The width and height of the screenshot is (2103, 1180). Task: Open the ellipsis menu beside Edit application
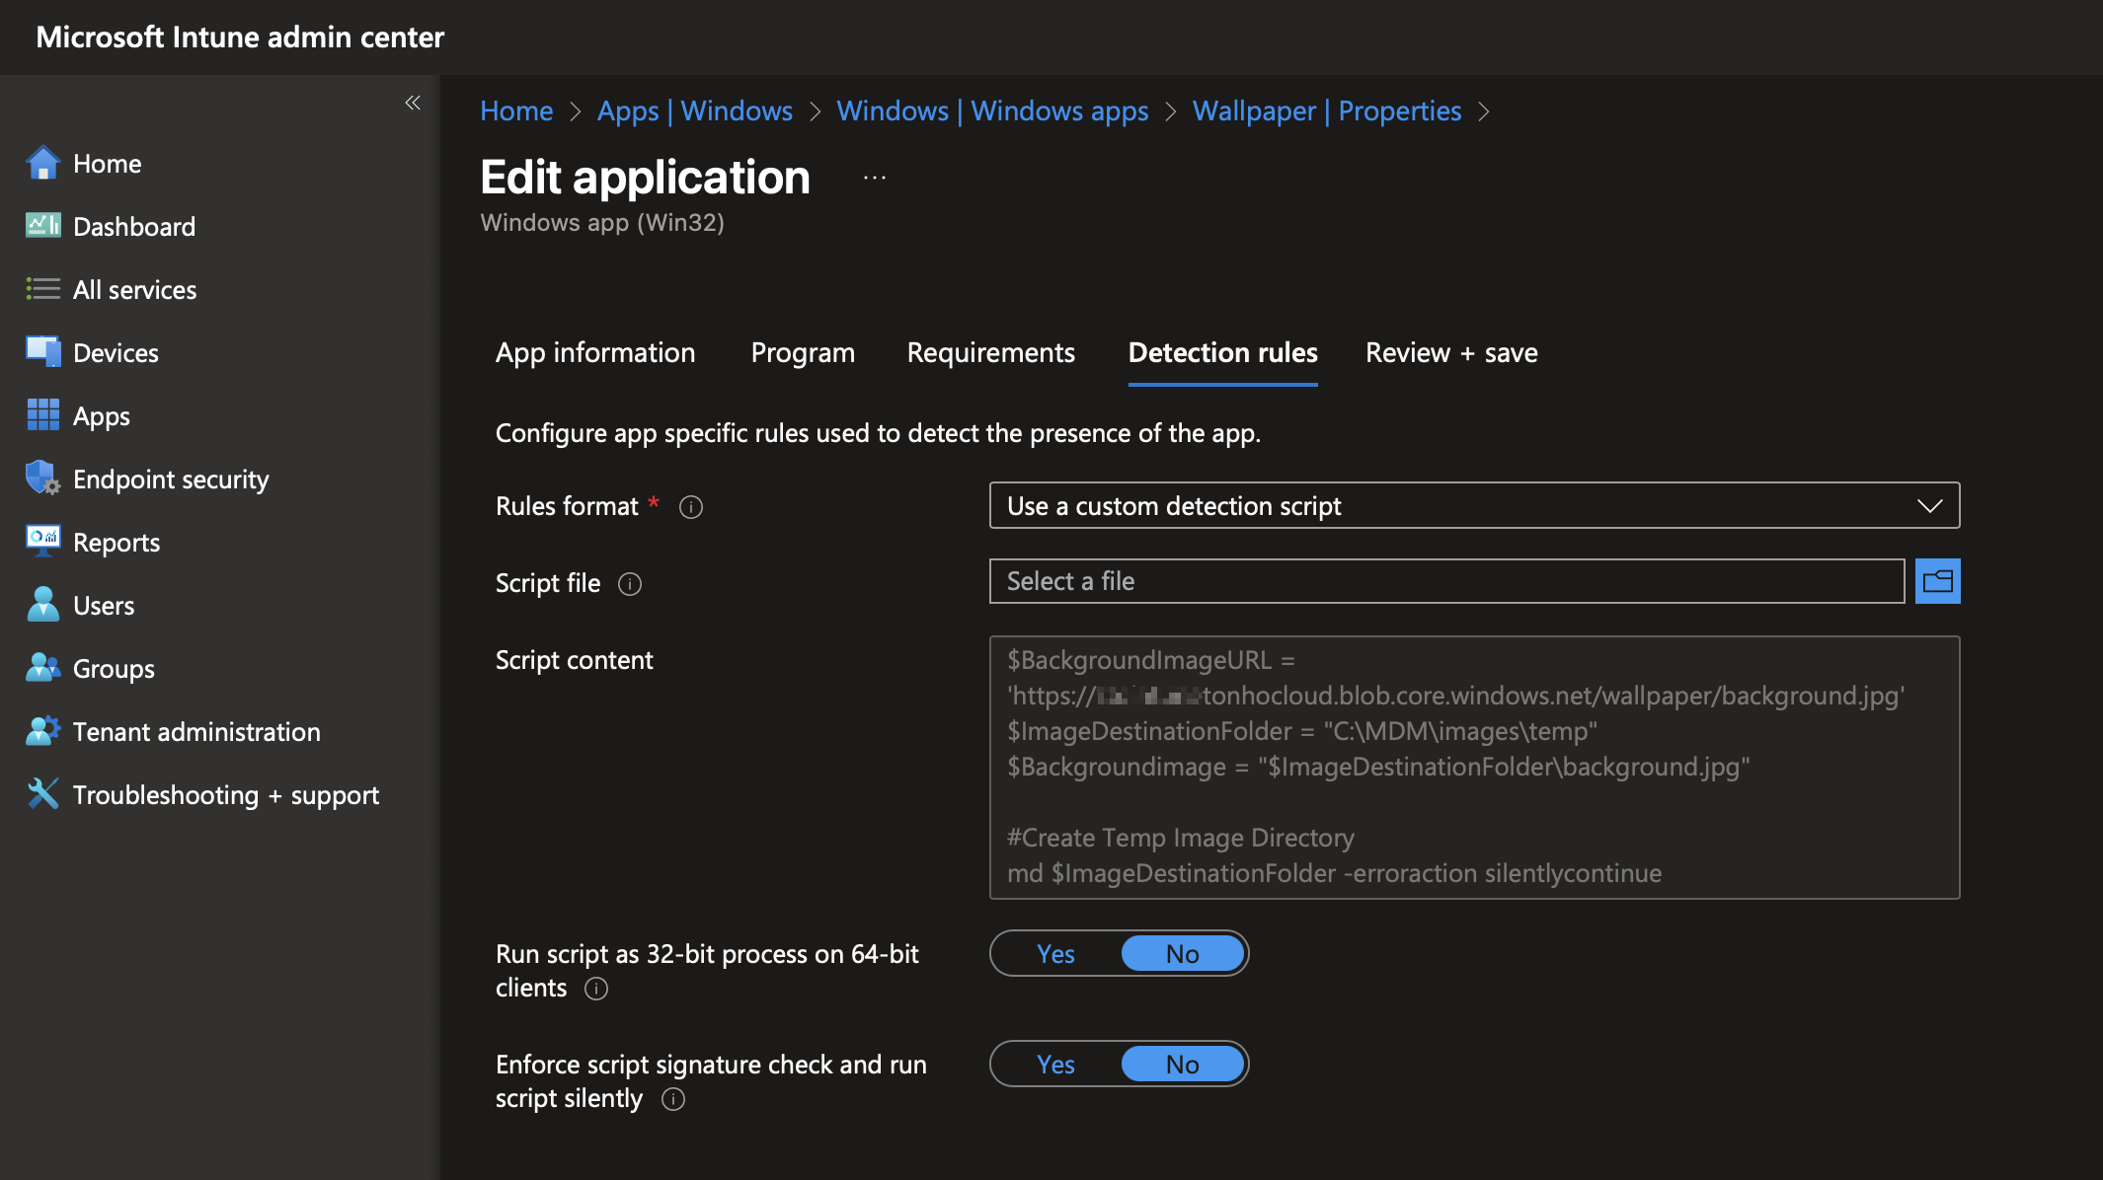pyautogui.click(x=875, y=179)
